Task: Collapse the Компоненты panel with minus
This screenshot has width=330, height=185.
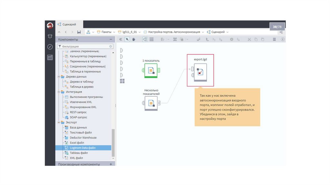Action: point(111,39)
